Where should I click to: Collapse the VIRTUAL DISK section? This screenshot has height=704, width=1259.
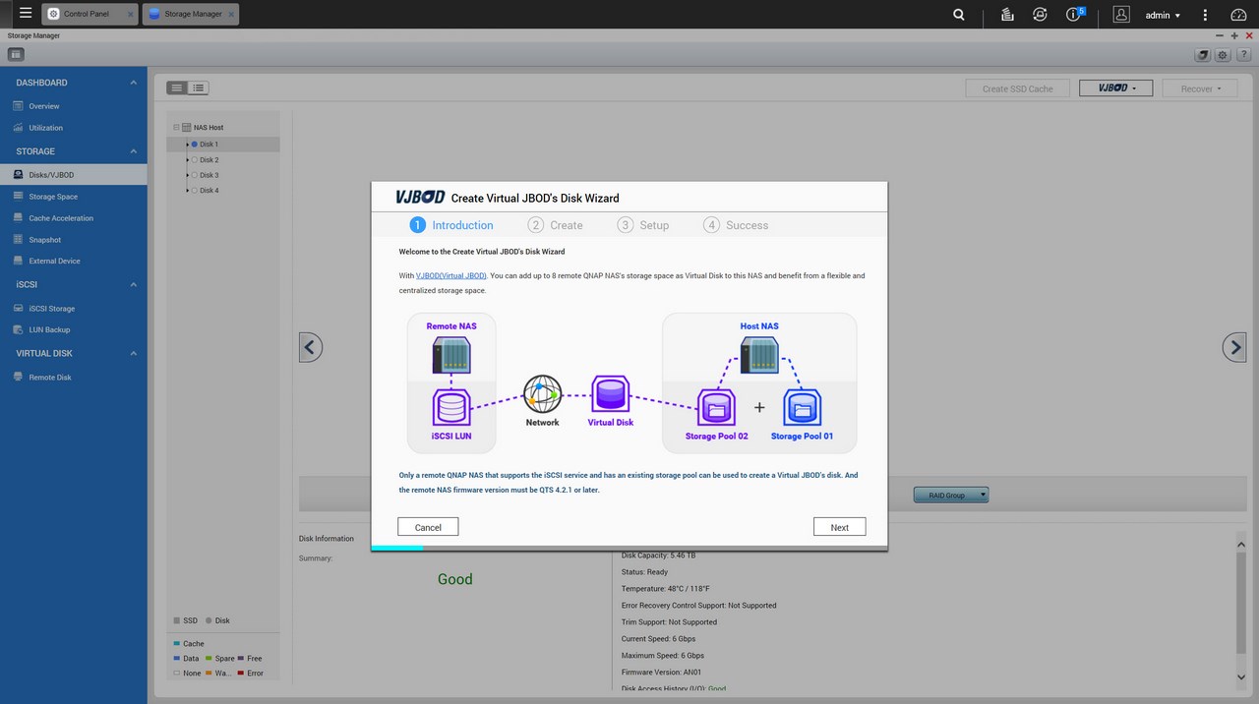[x=133, y=354]
